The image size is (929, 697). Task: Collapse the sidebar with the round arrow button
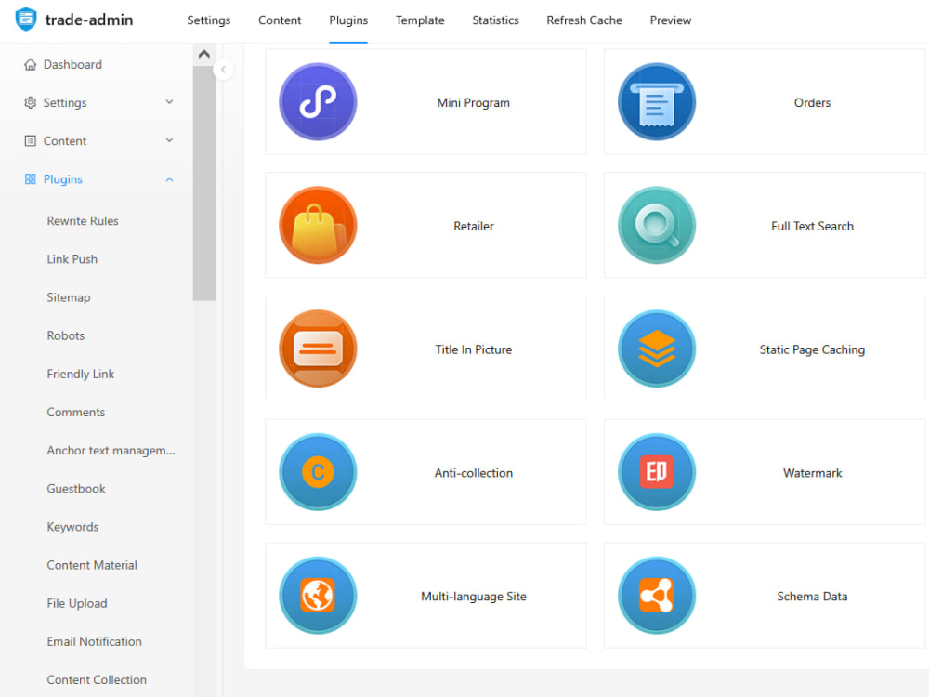coord(223,70)
